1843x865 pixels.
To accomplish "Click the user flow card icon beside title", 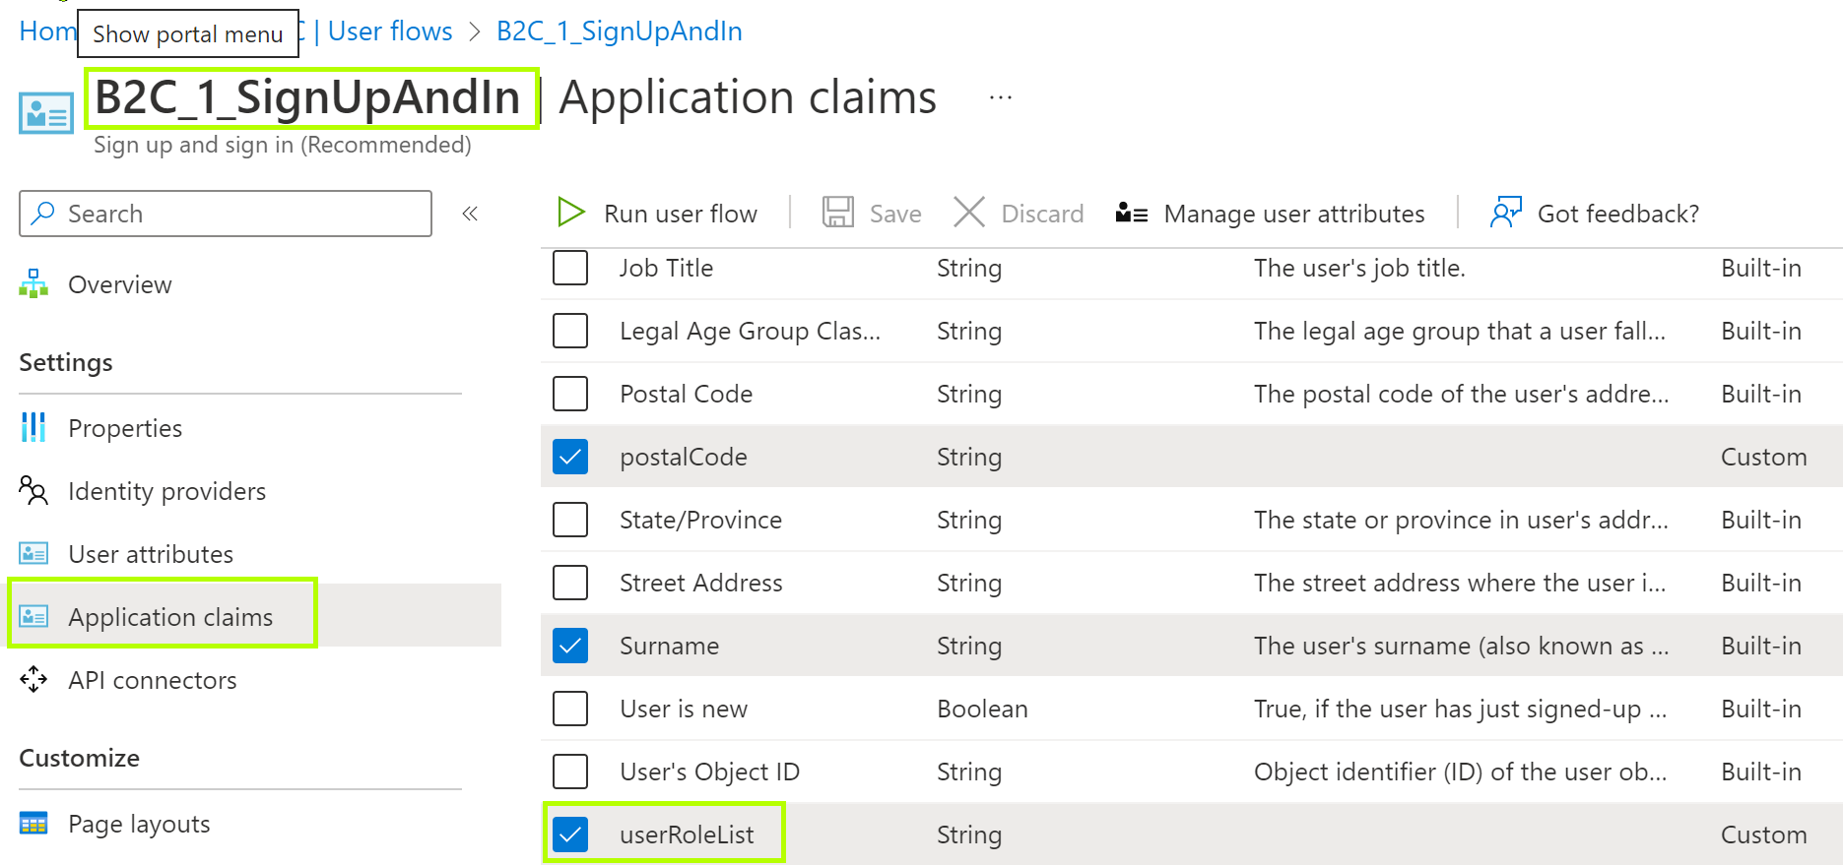I will (x=46, y=113).
